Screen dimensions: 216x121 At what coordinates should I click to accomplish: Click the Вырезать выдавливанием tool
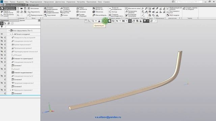coord(51,12)
